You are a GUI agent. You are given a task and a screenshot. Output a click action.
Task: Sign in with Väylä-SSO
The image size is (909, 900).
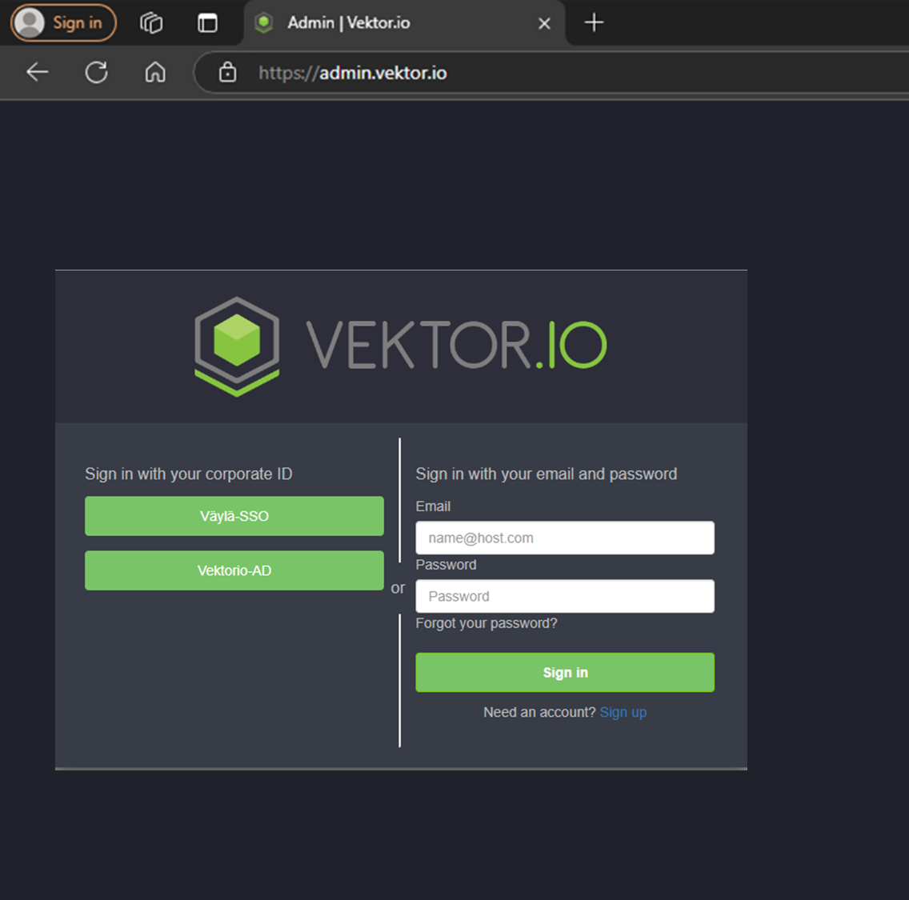(x=234, y=516)
